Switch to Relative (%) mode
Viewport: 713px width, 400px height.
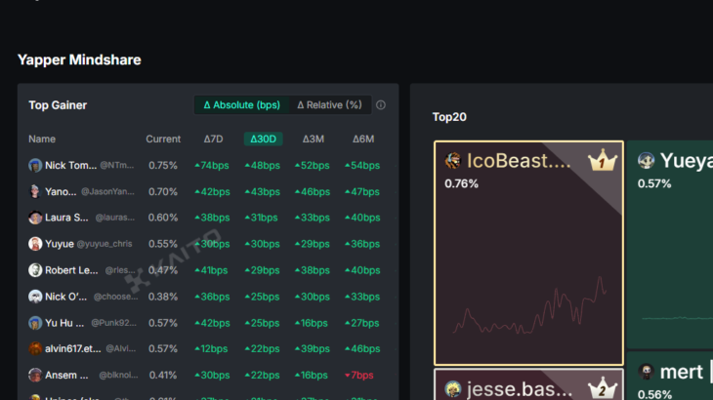point(330,105)
